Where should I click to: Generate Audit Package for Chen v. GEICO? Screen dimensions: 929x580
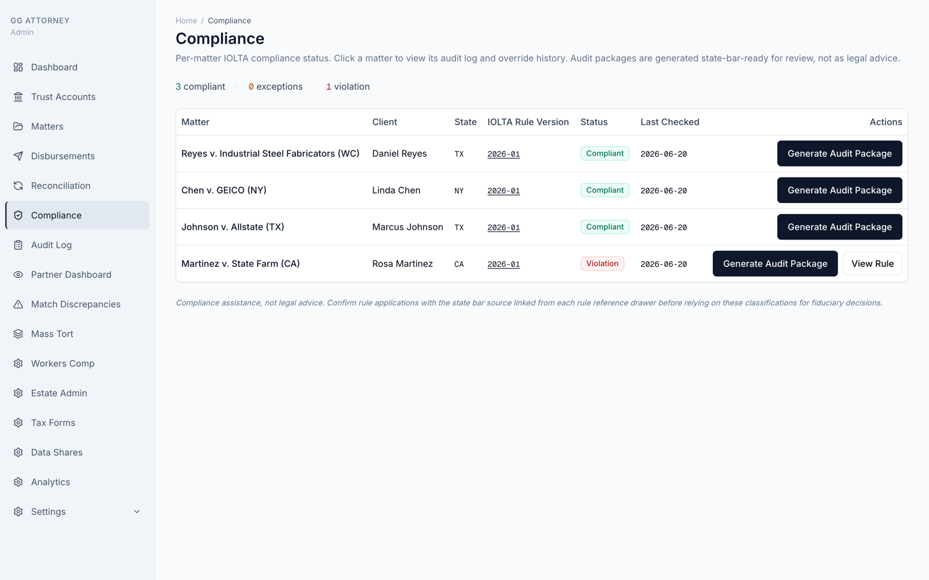pyautogui.click(x=840, y=190)
